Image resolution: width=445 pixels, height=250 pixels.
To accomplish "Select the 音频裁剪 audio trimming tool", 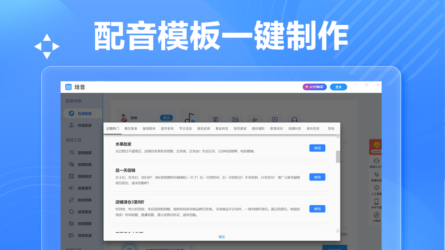I will click(x=84, y=152).
